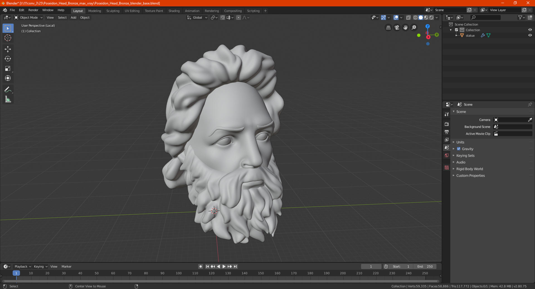Expand the Rigid Body World panel

click(x=470, y=169)
